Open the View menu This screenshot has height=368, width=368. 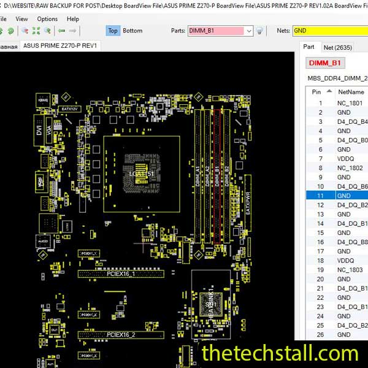click(21, 19)
